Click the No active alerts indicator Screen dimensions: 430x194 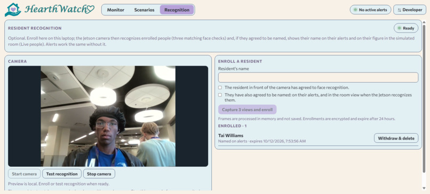point(370,10)
